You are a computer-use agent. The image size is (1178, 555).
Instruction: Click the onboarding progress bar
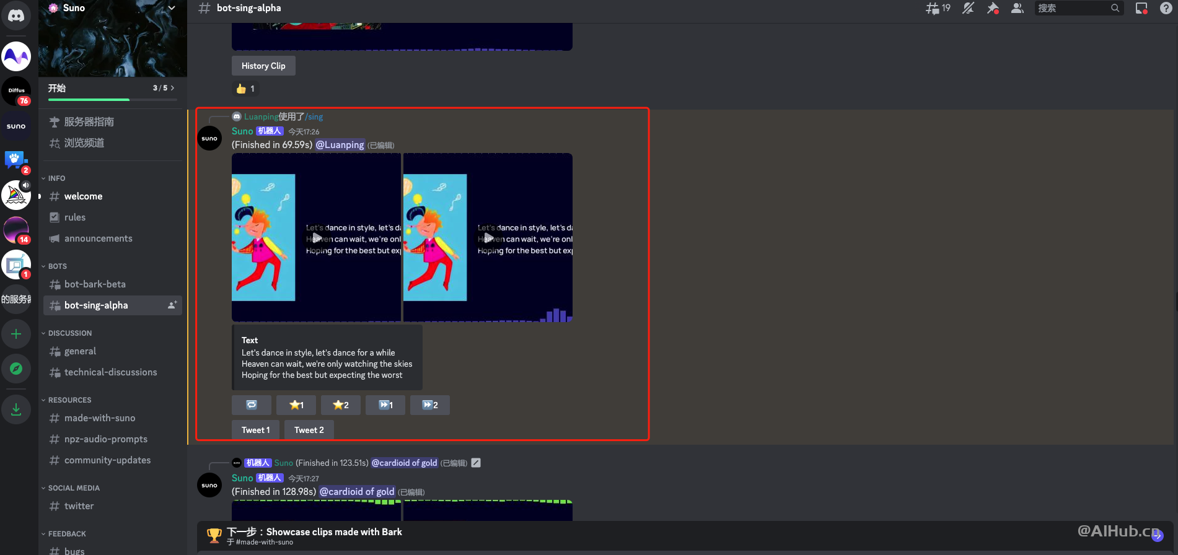coord(112,100)
